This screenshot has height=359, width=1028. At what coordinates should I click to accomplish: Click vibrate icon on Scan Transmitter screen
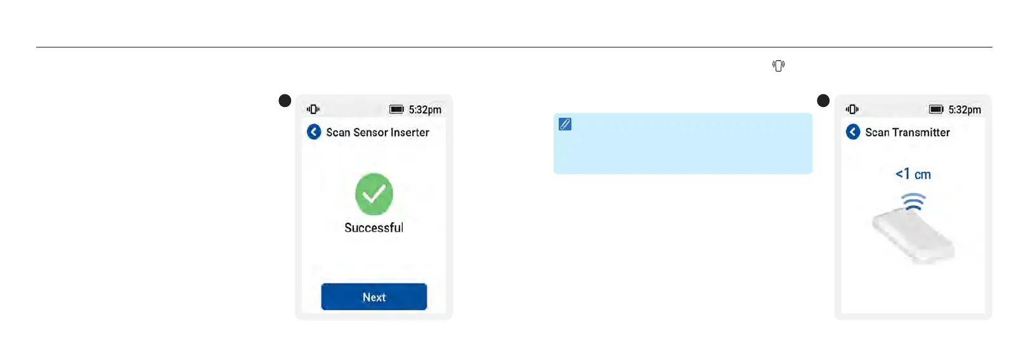[852, 109]
